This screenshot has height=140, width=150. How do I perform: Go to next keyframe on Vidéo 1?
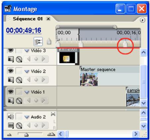43,100
